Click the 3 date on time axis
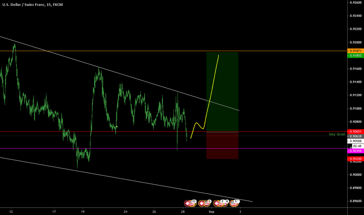This screenshot has height=215, width=364. (x=240, y=211)
